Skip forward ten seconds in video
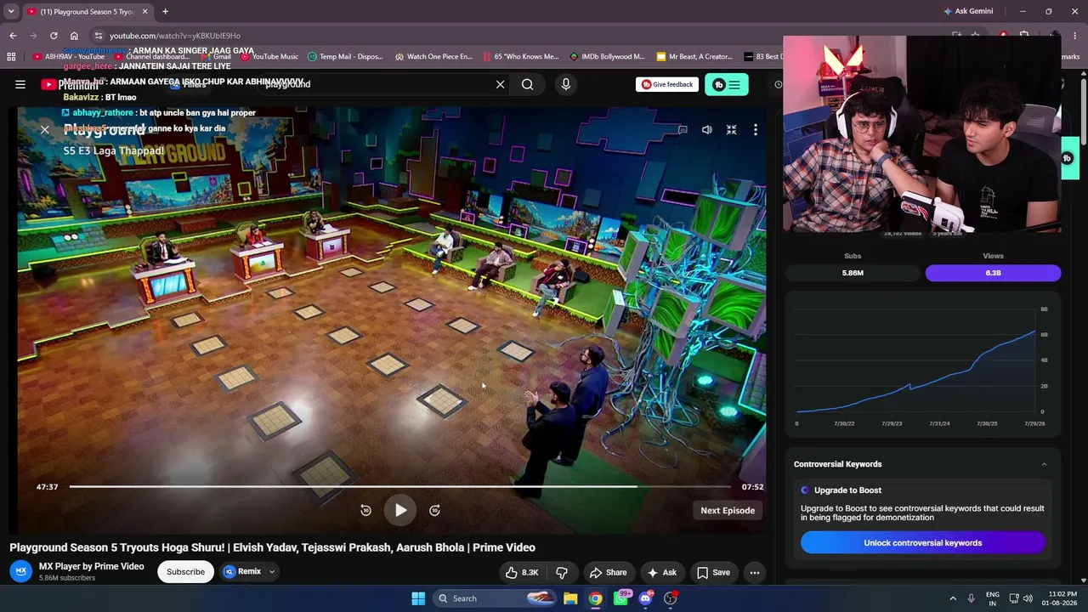This screenshot has width=1088, height=612. coord(434,510)
